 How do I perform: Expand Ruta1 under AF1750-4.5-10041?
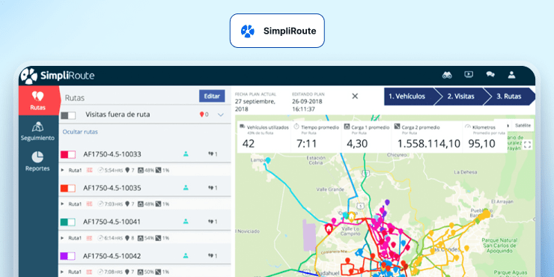(x=63, y=238)
